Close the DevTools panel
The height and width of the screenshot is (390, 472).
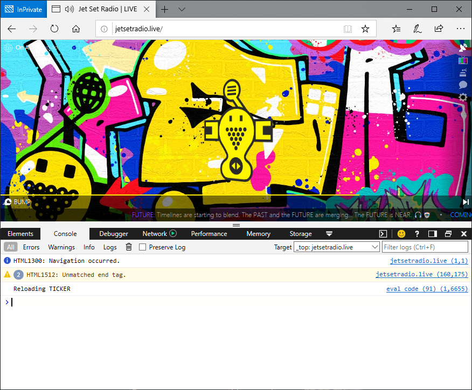click(x=464, y=234)
